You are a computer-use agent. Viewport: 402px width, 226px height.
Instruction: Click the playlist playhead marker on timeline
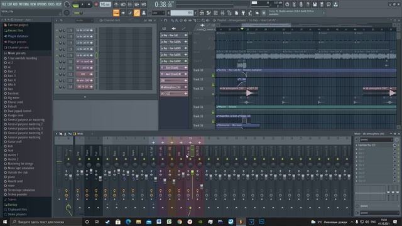click(242, 29)
